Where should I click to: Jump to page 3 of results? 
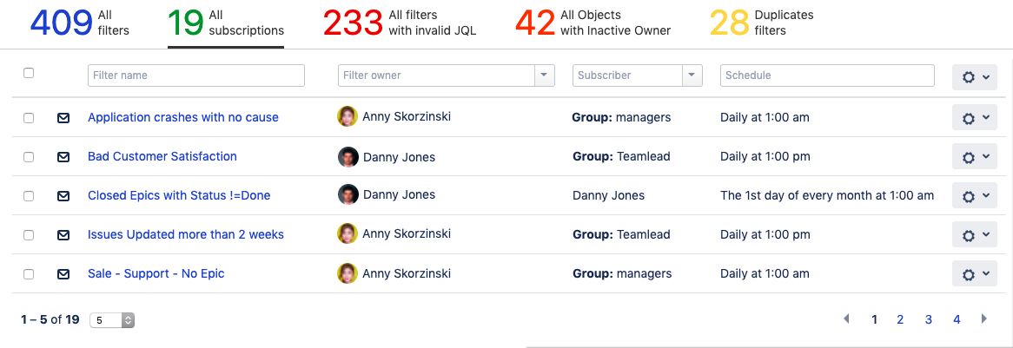(x=928, y=319)
